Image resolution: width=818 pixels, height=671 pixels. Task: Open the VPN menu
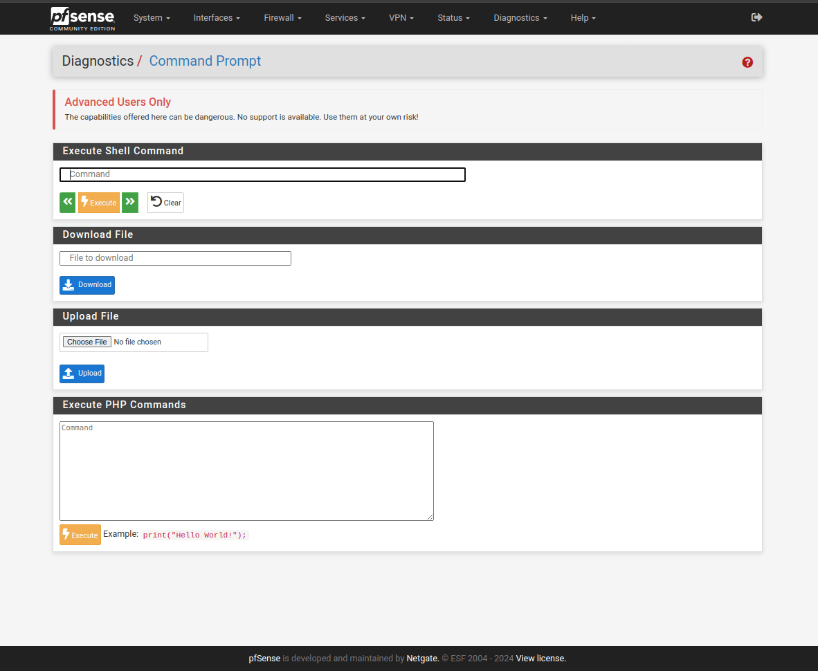click(401, 18)
